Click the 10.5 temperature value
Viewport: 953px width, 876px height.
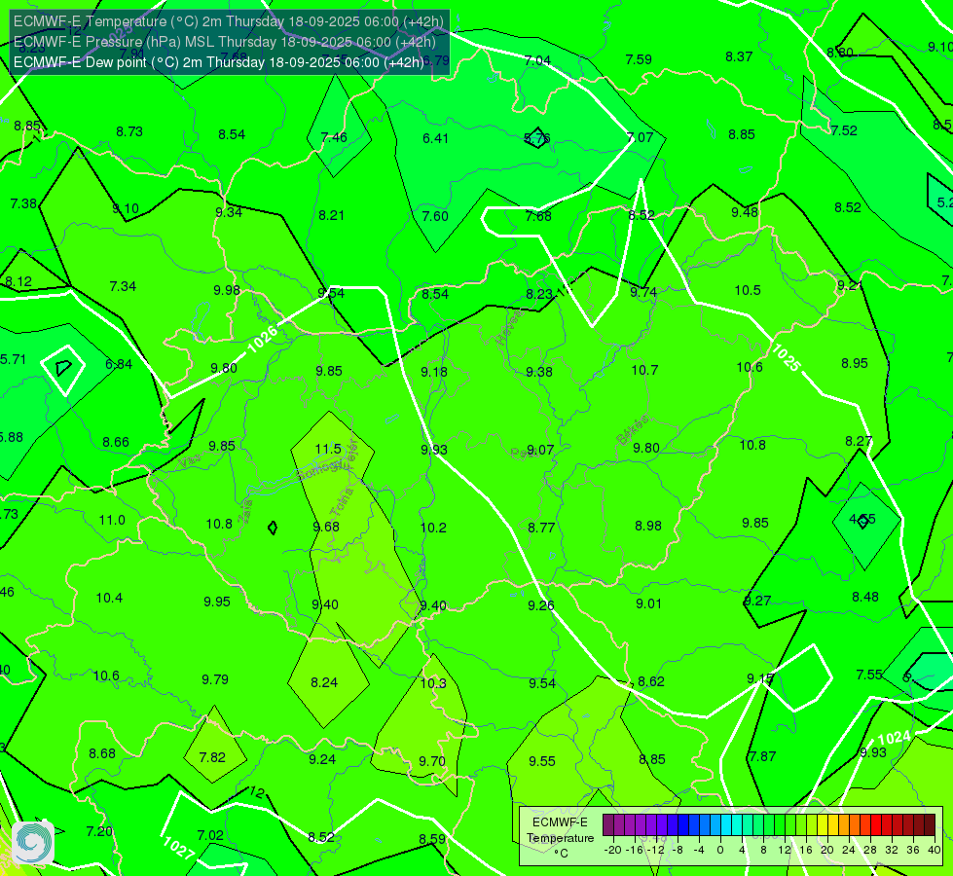tap(748, 290)
